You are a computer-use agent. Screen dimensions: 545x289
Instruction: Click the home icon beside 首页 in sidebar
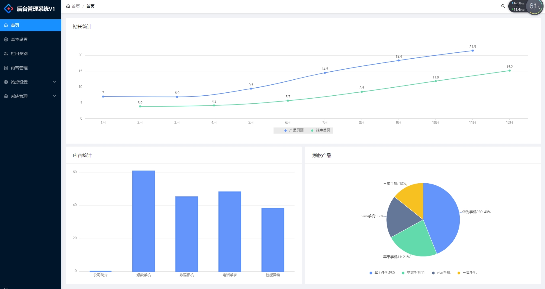click(6, 25)
